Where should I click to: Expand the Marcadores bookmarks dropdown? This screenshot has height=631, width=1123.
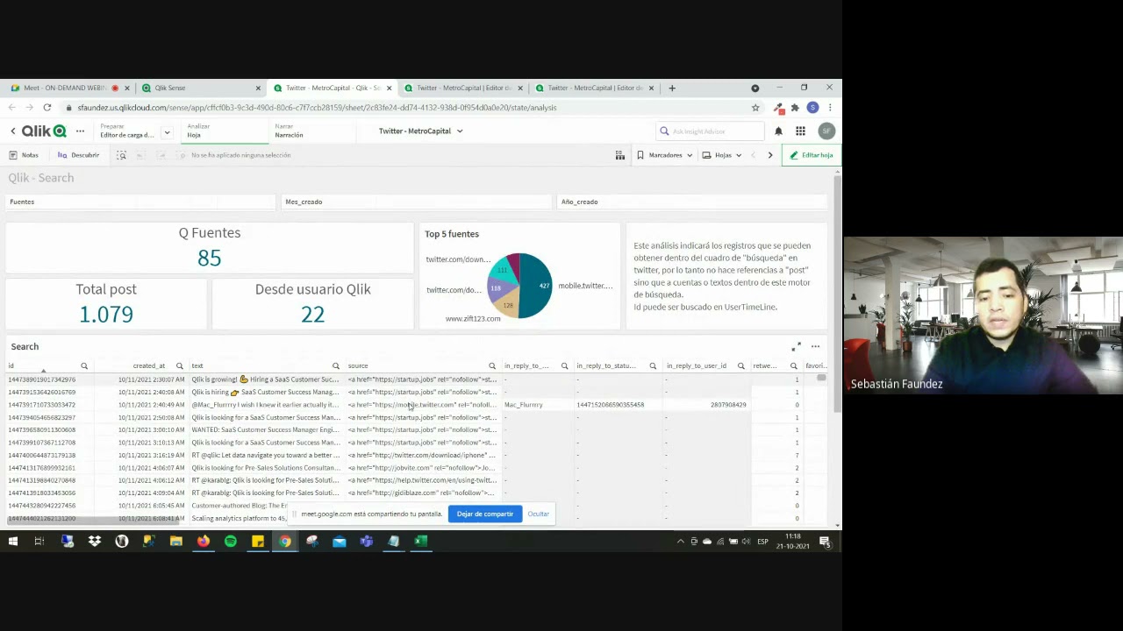tap(664, 155)
